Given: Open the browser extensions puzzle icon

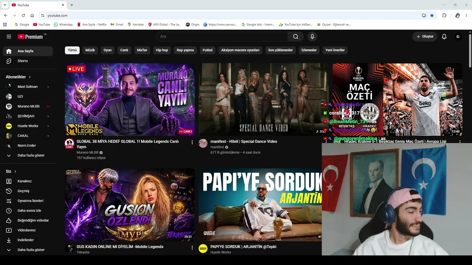Looking at the screenshot, I should (444, 15).
